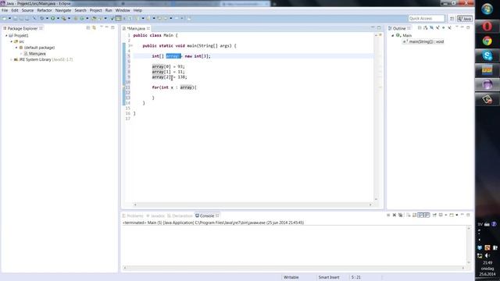
Task: Open the Debug configurations dropdown arrow
Action: click(x=47, y=19)
